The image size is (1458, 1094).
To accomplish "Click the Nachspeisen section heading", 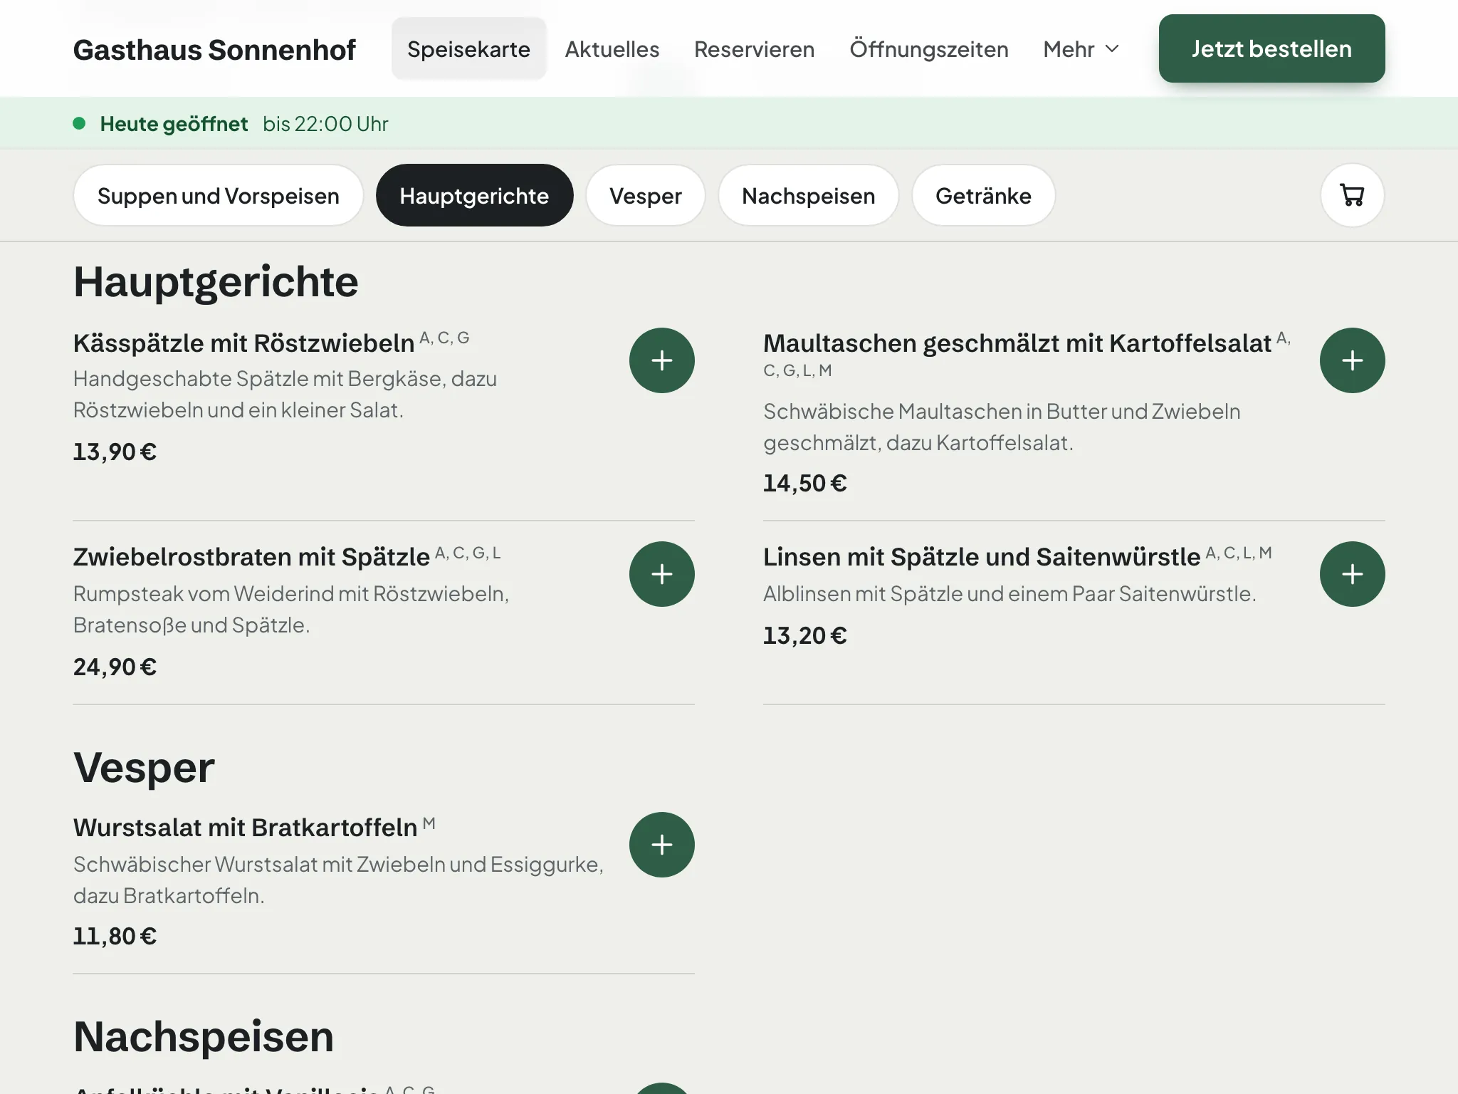I will [x=204, y=1037].
